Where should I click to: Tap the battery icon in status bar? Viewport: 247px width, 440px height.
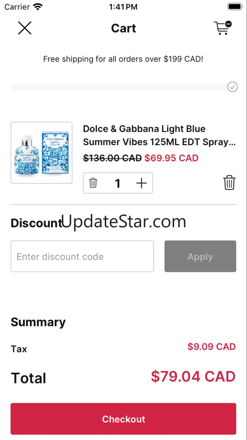point(235,7)
